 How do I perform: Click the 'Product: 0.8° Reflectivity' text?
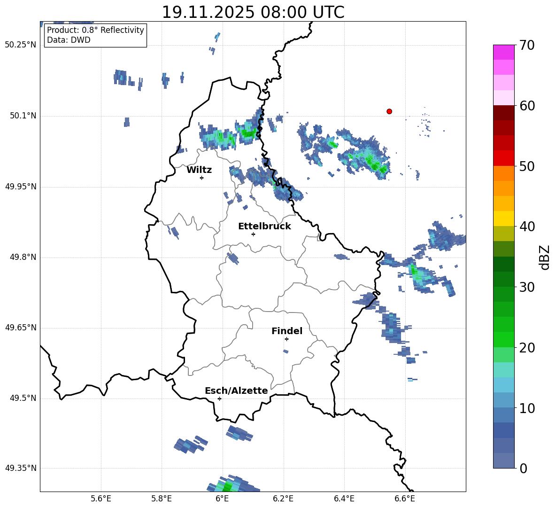coord(95,30)
